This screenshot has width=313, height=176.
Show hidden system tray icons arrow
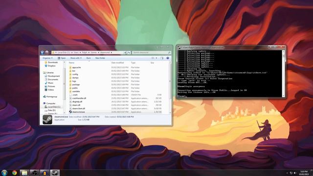[287, 173]
